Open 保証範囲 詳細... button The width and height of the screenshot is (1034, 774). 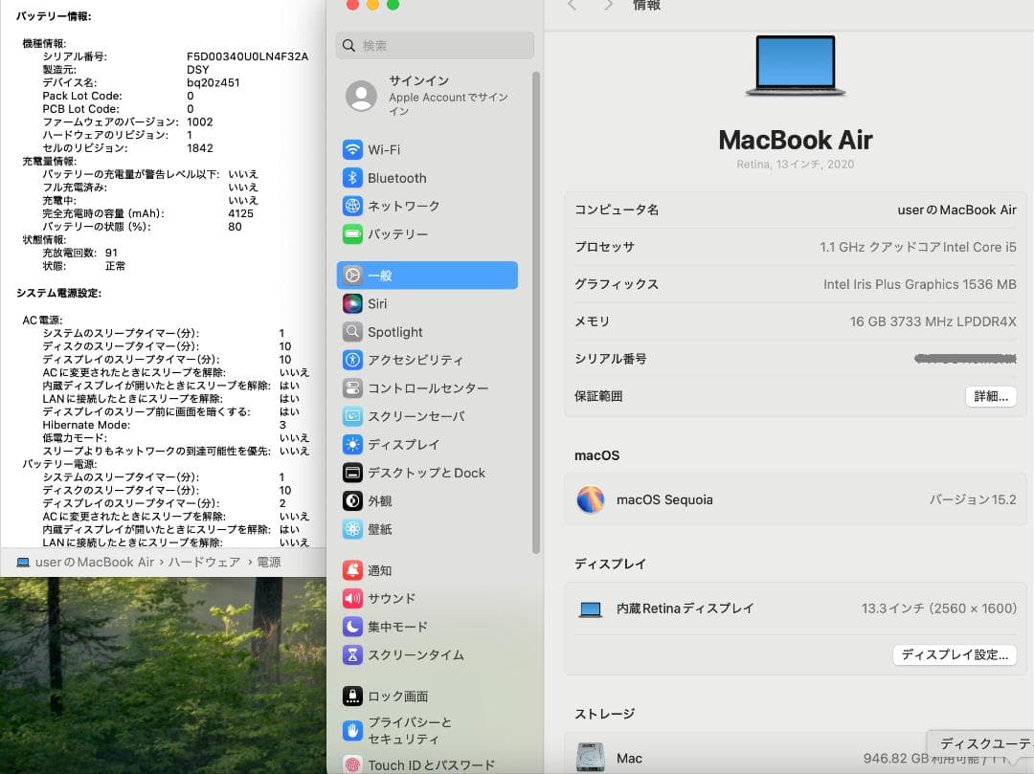(991, 396)
